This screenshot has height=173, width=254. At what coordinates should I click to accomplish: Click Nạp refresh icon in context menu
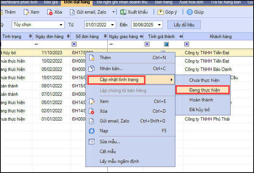click(x=91, y=131)
